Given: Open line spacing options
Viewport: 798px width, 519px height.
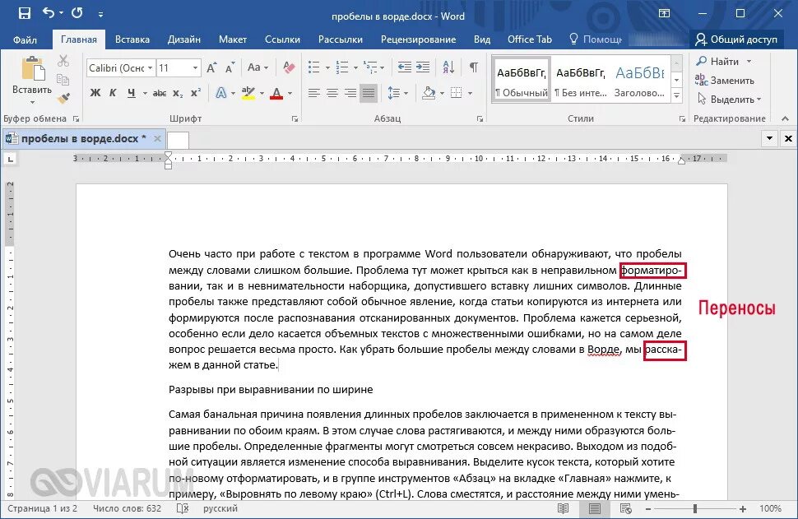Looking at the screenshot, I should (397, 93).
